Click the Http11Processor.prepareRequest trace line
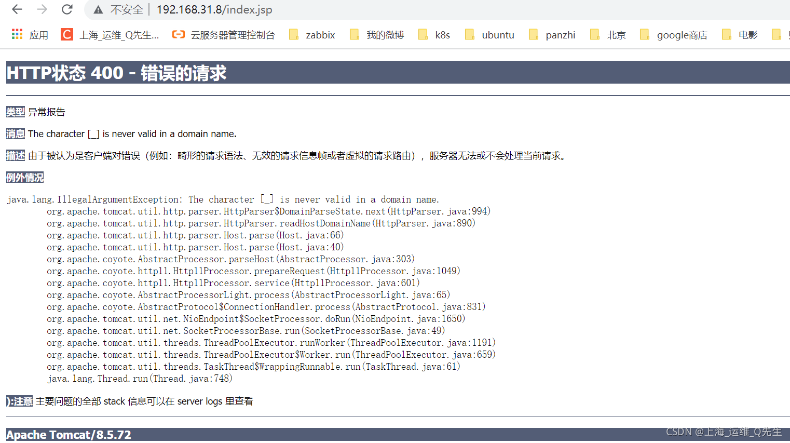 tap(253, 271)
